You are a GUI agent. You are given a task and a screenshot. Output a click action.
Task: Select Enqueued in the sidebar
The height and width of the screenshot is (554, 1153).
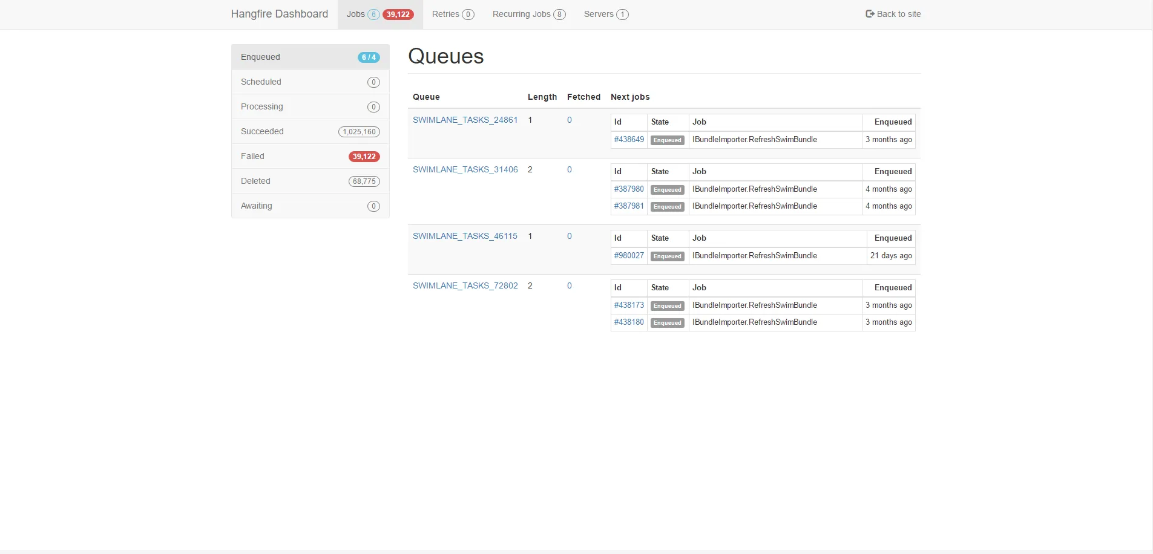[310, 57]
